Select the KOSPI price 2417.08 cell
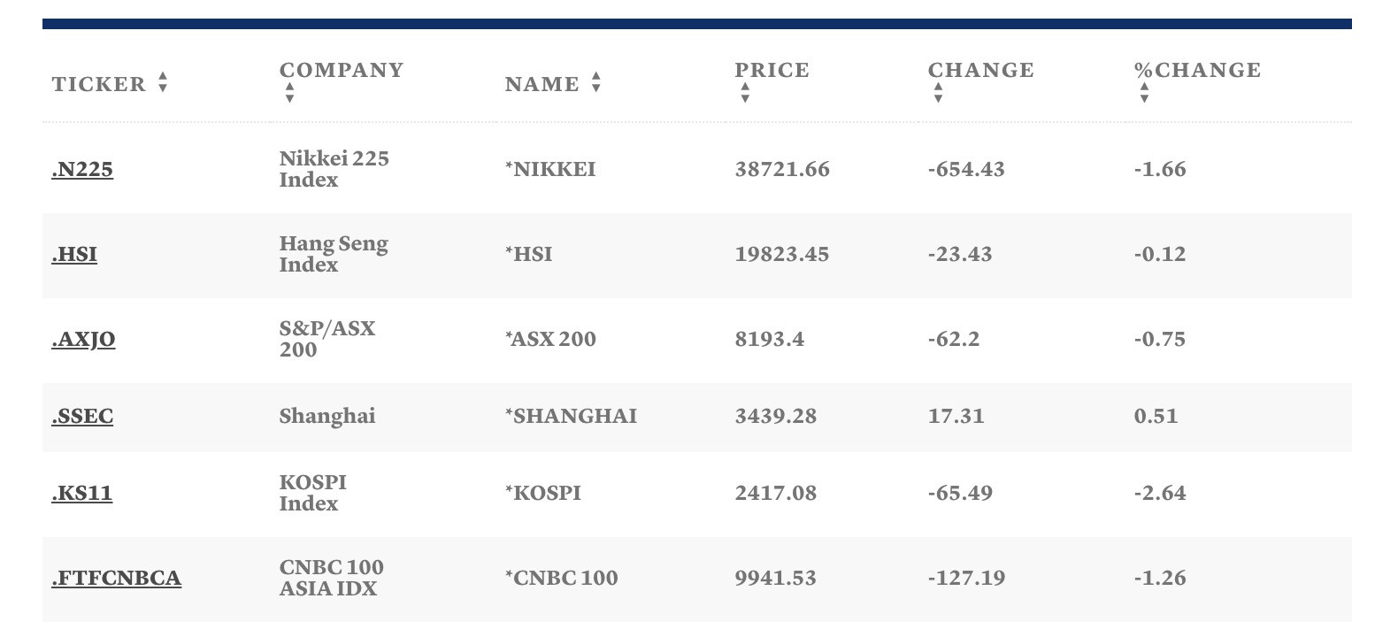The height and width of the screenshot is (637, 1375). (776, 493)
